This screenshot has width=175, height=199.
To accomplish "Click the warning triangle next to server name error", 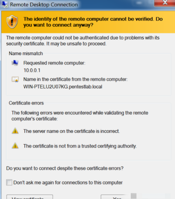I will (15, 131).
